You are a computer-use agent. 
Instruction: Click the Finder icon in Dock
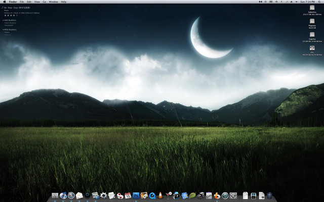(x=55, y=195)
